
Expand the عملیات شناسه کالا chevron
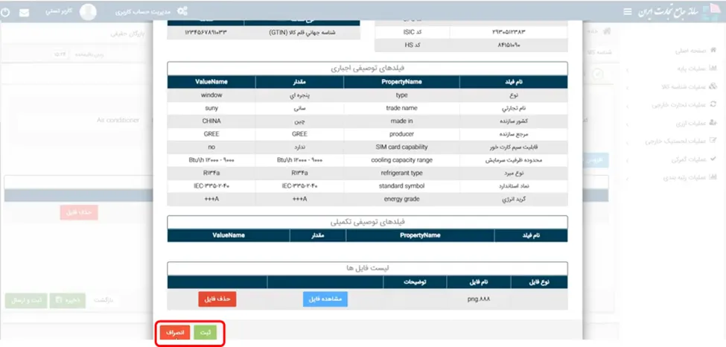[x=628, y=87]
